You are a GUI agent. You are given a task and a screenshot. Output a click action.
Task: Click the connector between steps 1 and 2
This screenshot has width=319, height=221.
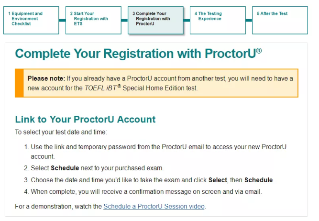pos(62,20)
